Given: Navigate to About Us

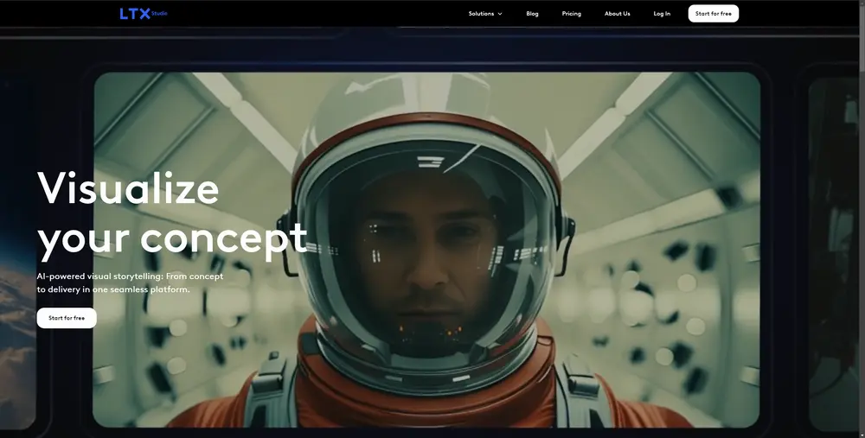Looking at the screenshot, I should tap(617, 14).
